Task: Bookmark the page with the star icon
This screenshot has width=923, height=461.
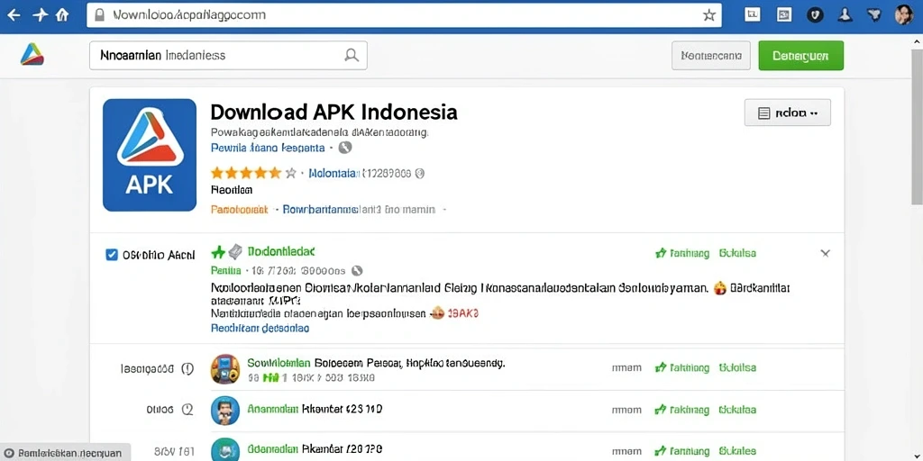Action: pos(709,15)
